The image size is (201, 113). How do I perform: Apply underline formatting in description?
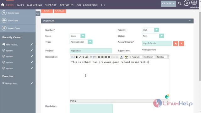[x=83, y=57]
